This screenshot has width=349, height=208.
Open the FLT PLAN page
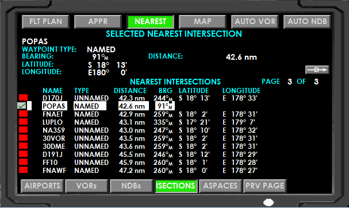pos(45,22)
